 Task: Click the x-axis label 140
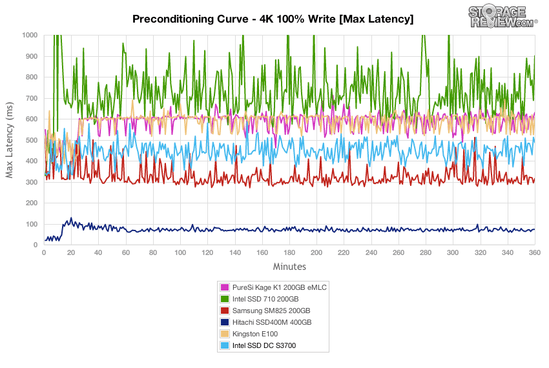click(x=235, y=252)
